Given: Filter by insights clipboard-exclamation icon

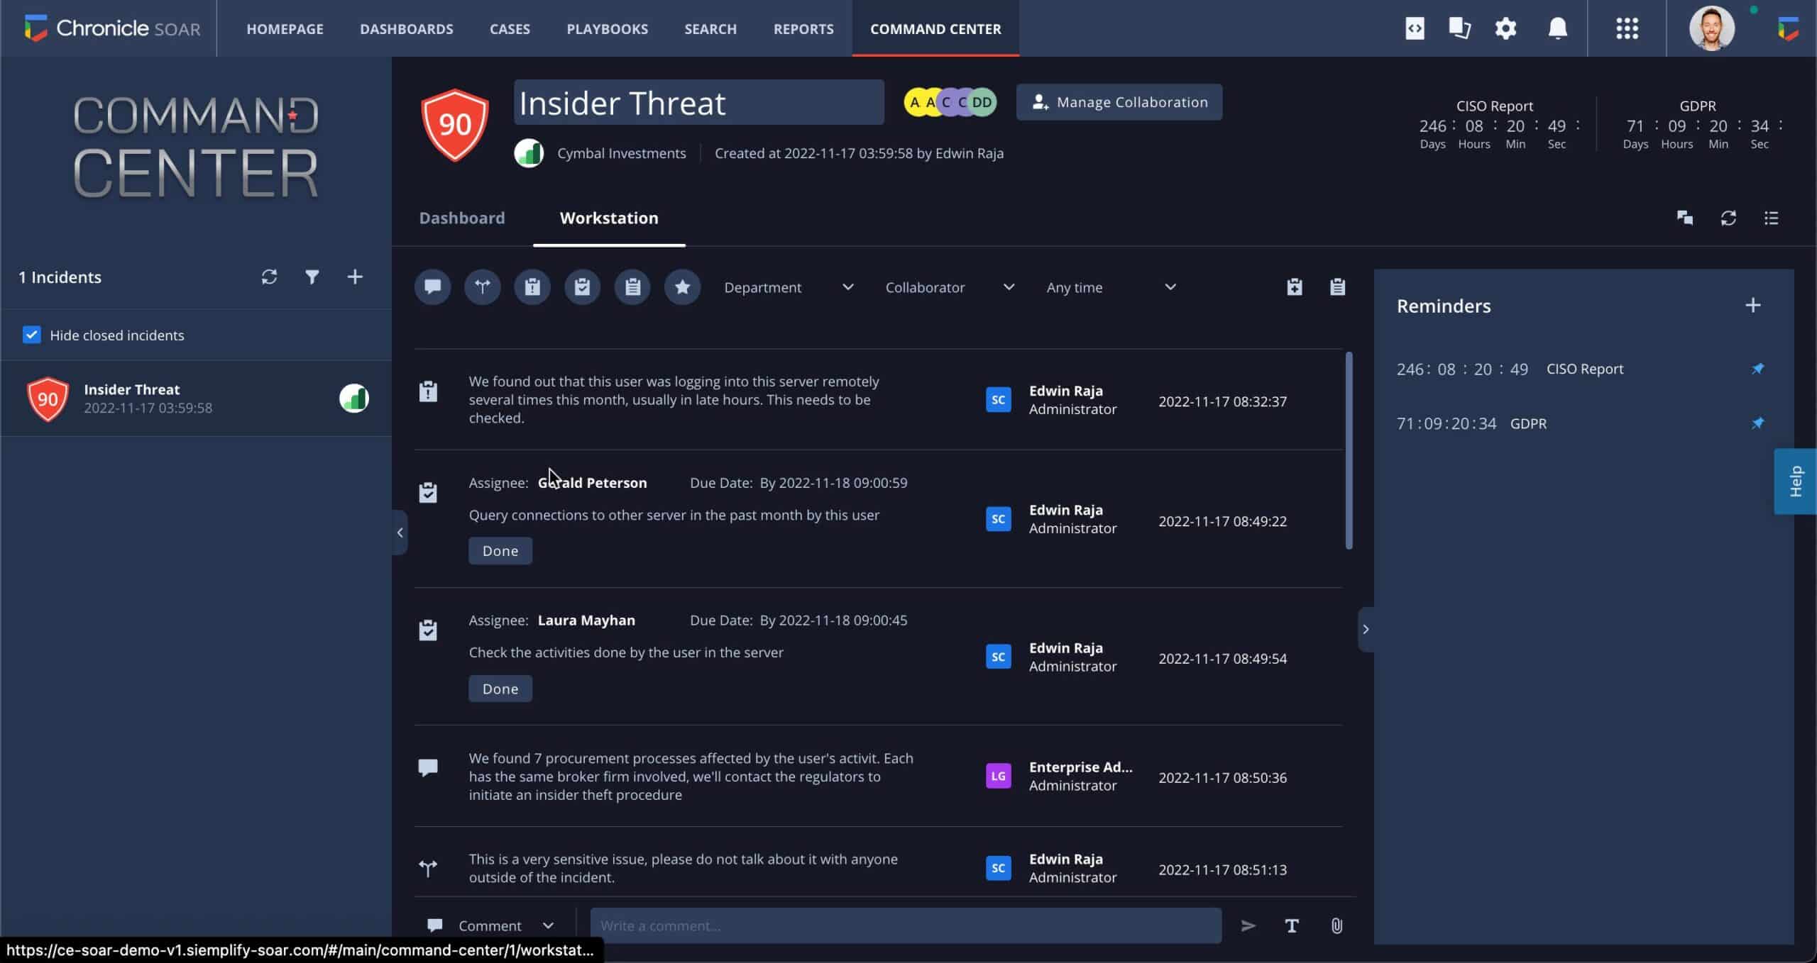Looking at the screenshot, I should tap(532, 287).
